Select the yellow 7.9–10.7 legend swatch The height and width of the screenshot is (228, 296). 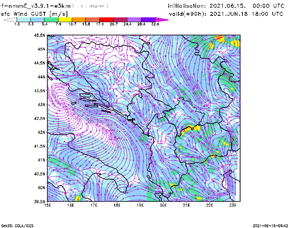click(x=65, y=20)
